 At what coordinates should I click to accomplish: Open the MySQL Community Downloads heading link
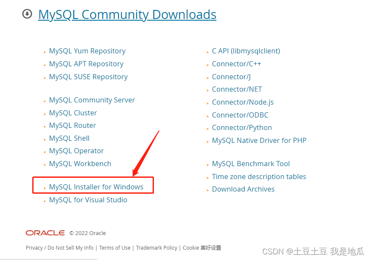click(127, 15)
